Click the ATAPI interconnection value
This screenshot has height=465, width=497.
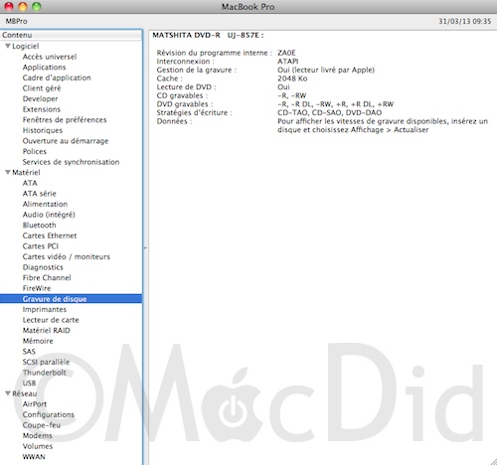click(288, 62)
